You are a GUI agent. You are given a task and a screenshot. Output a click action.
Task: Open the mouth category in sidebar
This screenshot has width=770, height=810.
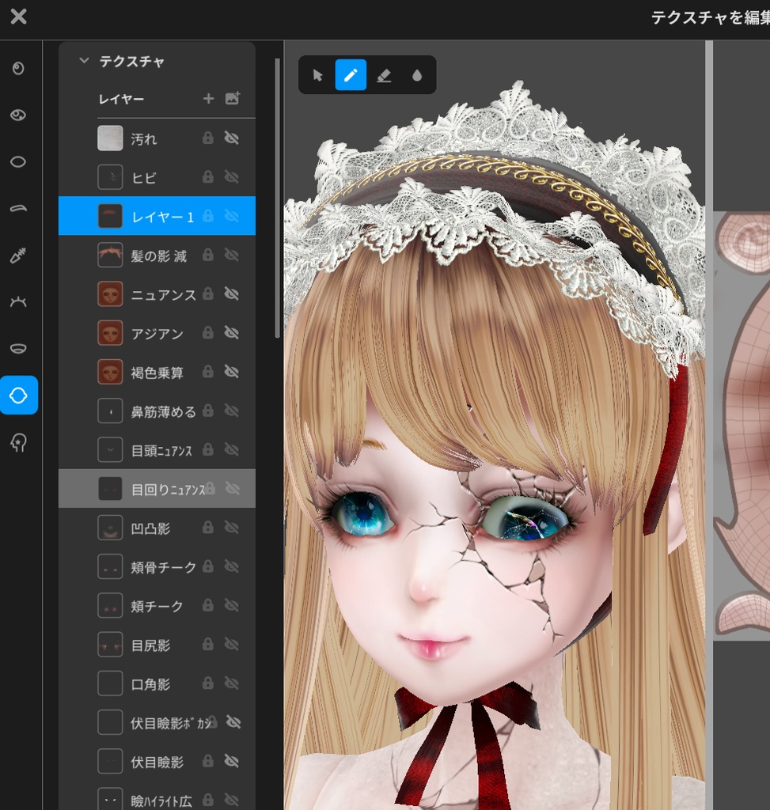18,348
